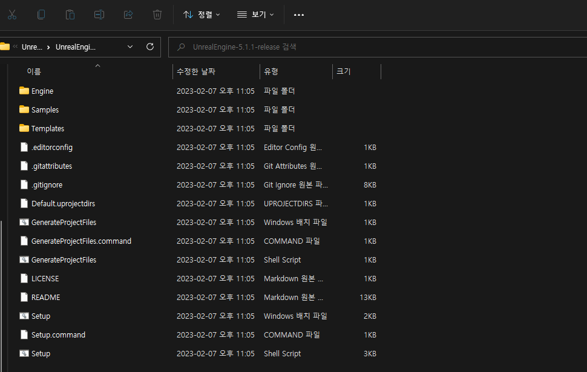This screenshot has width=587, height=372.
Task: Select the GenerateProjectFiles.command file icon
Action: [x=24, y=241]
